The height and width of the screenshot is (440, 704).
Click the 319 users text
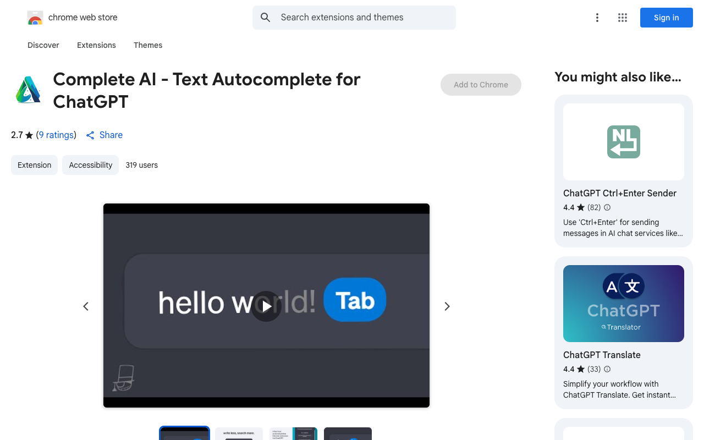pyautogui.click(x=141, y=165)
